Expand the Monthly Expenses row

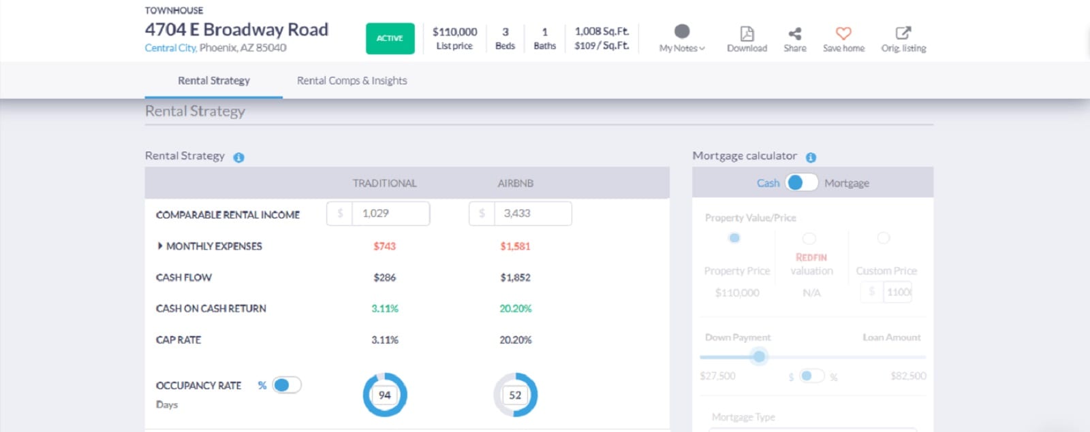point(160,246)
